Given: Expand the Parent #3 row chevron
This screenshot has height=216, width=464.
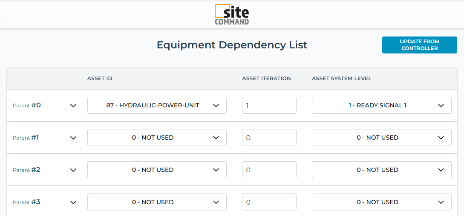Looking at the screenshot, I should pos(73,202).
